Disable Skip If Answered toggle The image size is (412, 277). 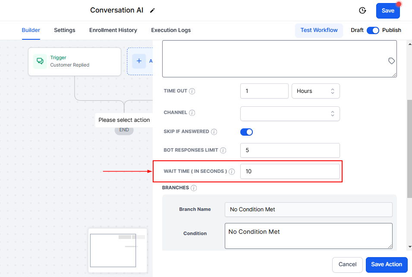246,132
